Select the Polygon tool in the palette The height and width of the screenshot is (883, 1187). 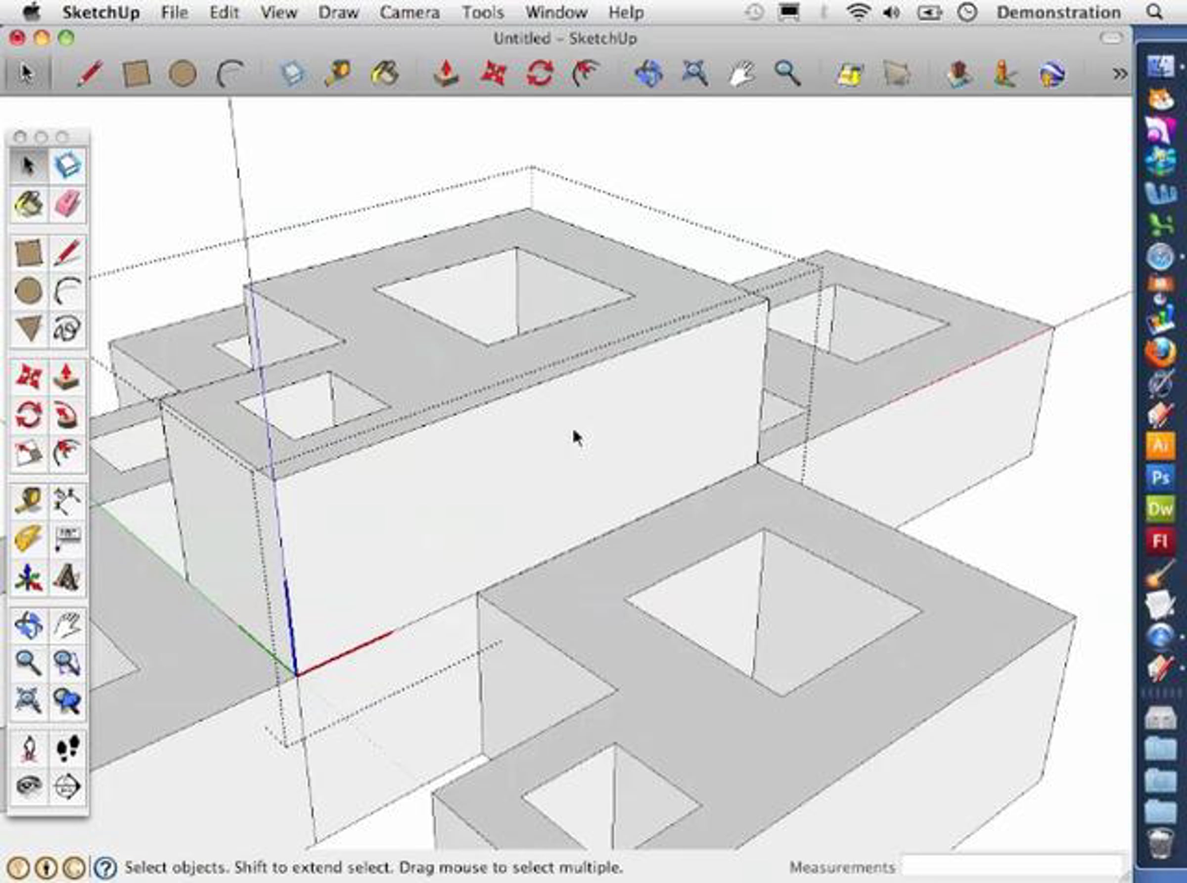[29, 329]
